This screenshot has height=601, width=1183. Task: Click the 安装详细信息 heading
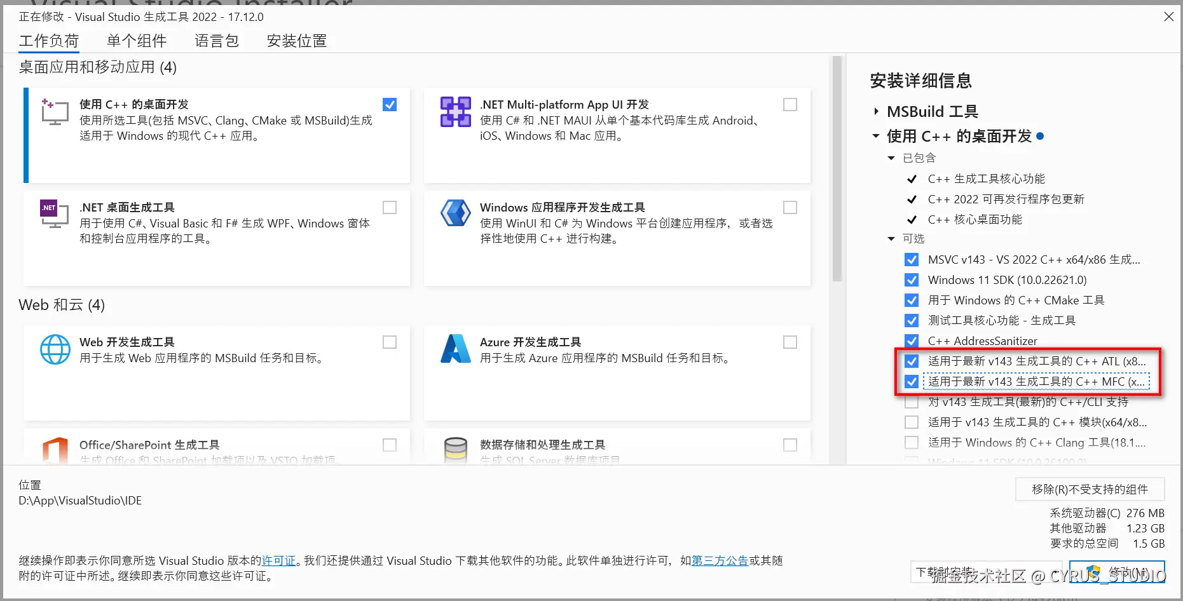[921, 81]
